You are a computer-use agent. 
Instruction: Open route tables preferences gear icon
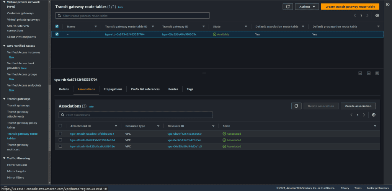pyautogui.click(x=377, y=15)
